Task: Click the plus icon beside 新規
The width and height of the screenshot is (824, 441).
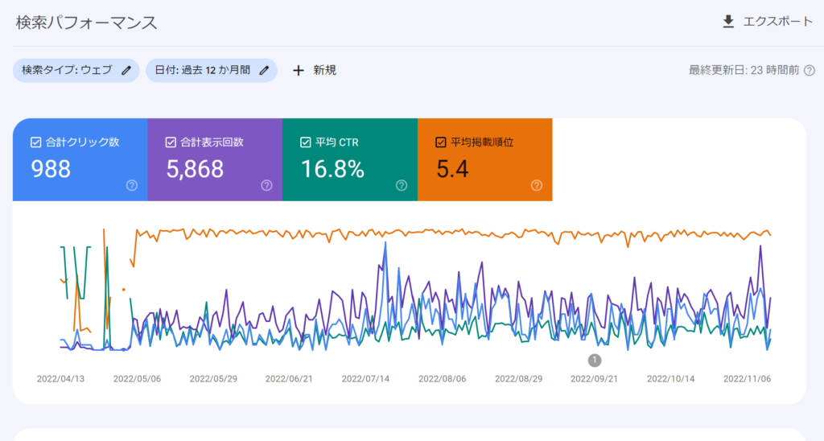Action: pos(299,70)
